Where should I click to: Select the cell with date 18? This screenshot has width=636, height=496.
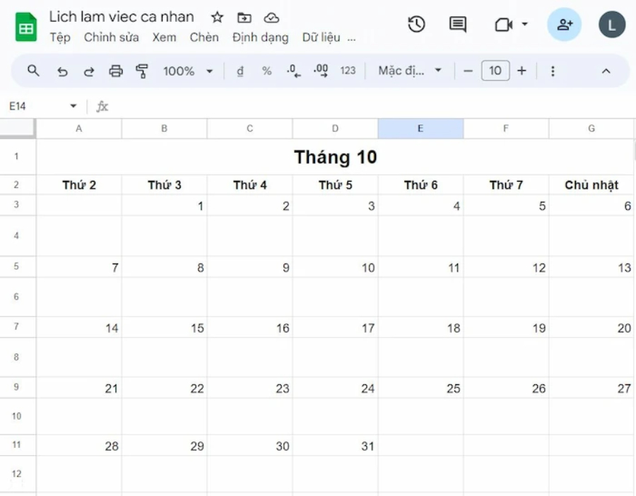(420, 328)
